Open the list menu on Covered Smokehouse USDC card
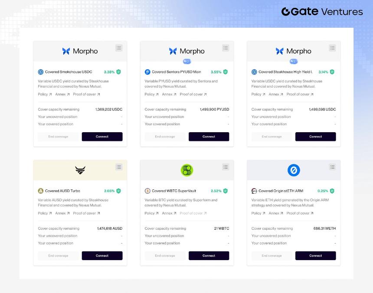Screen dimensions: 373x293 pyautogui.click(x=119, y=48)
